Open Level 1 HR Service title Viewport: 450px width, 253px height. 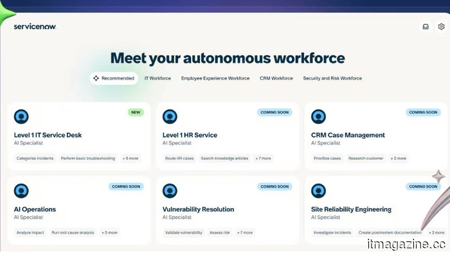190,135
